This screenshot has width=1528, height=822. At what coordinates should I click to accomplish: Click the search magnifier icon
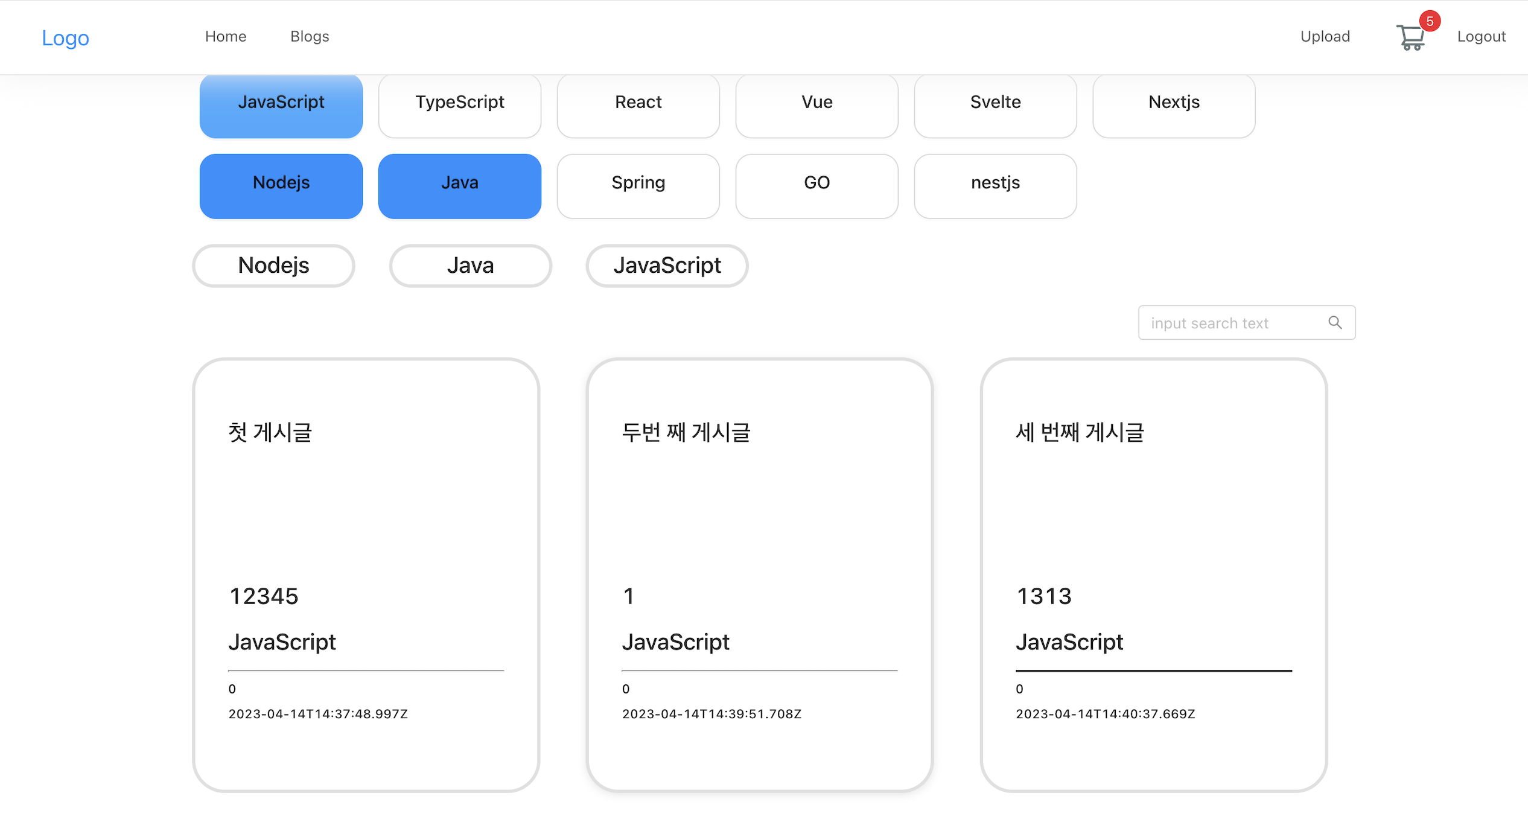click(x=1335, y=322)
